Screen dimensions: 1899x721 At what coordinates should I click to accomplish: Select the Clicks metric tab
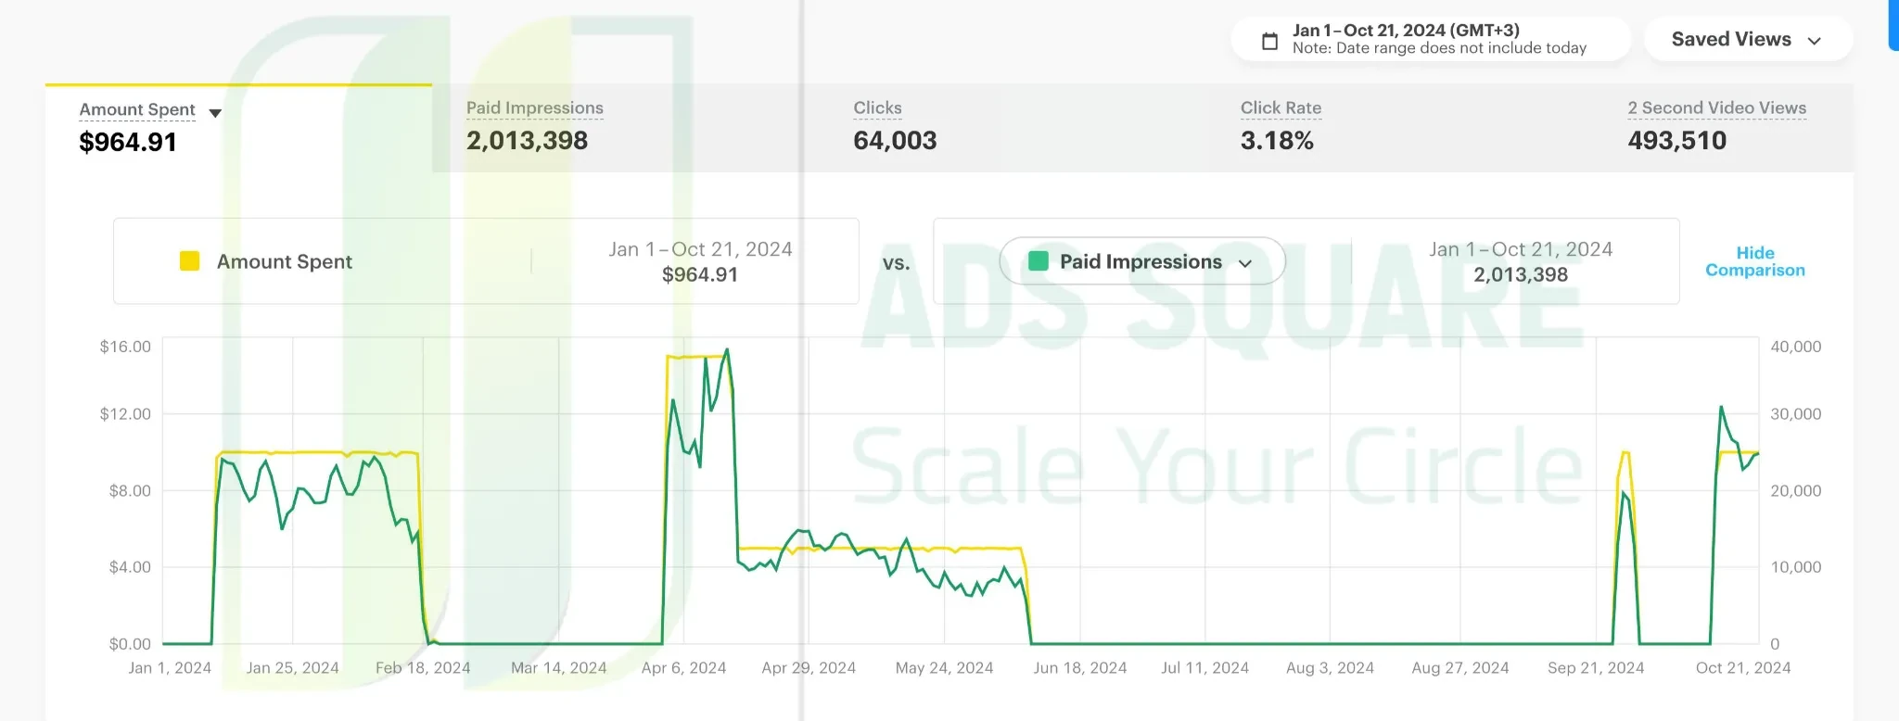click(1013, 129)
